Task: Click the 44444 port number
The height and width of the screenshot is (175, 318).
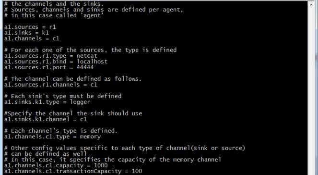Action: [85, 67]
